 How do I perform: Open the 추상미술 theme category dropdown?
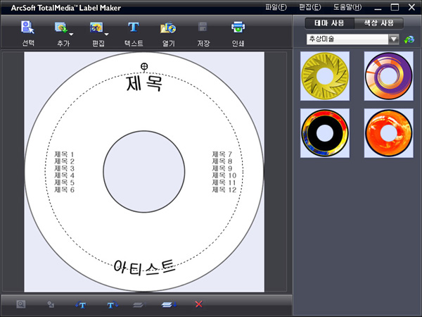[x=394, y=39]
